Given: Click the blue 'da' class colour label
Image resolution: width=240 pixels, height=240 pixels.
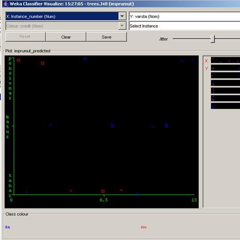Looking at the screenshot, I should [x=7, y=227].
